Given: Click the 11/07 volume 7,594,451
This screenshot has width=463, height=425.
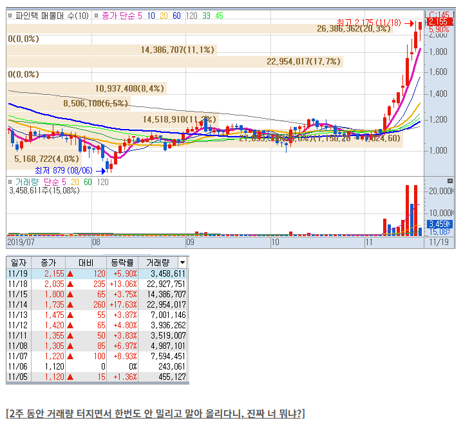Looking at the screenshot, I should pyautogui.click(x=168, y=356).
